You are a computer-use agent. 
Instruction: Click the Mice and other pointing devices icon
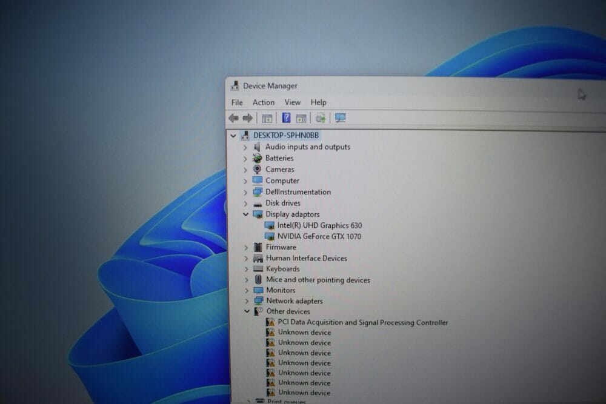(x=258, y=280)
